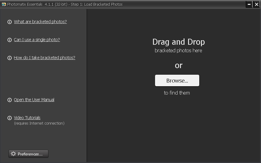Image resolution: width=261 pixels, height=163 pixels.
Task: Click info icon beside 'Open the User Manual'
Action: [x=10, y=100]
